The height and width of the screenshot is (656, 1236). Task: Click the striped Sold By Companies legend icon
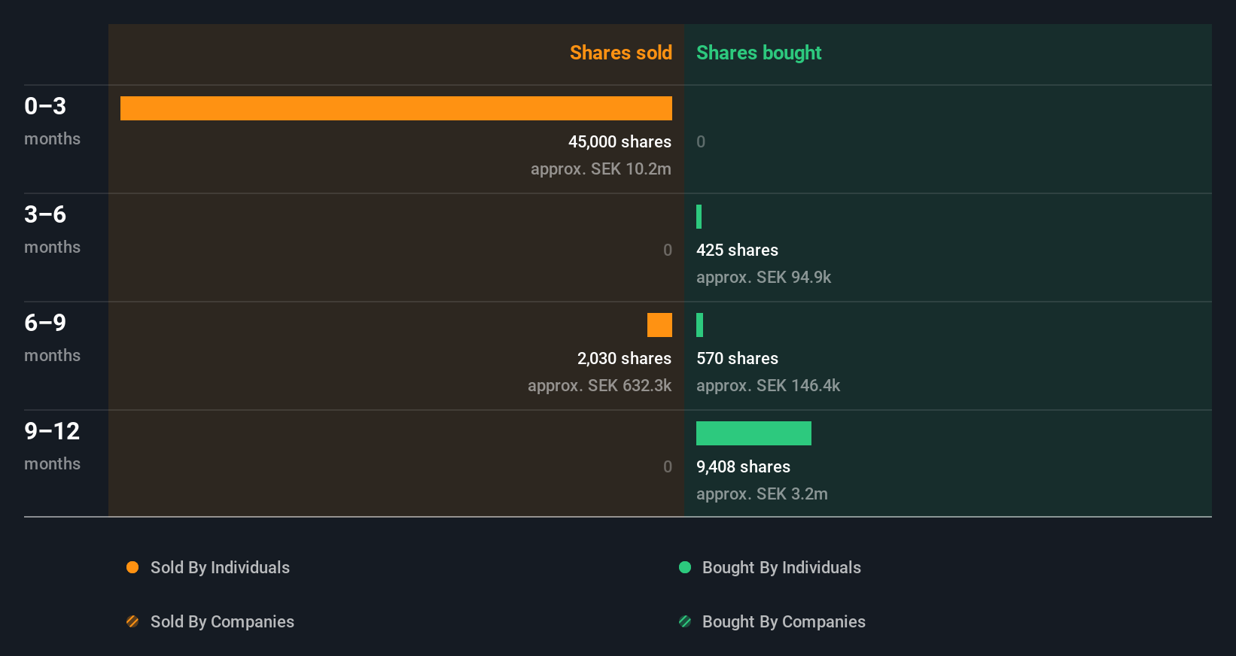pos(132,621)
